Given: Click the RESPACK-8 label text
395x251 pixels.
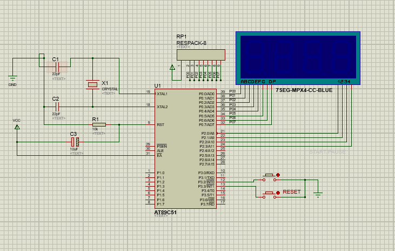Looking at the screenshot, I should click(191, 43).
